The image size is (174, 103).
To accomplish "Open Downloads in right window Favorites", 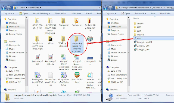I will coord(114,27).
